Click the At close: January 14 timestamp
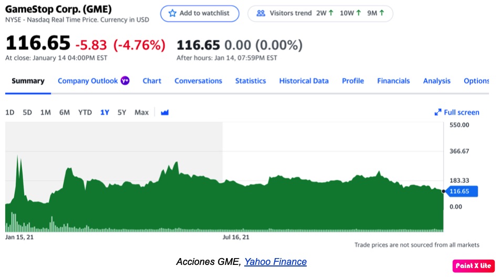500x277 pixels. pyautogui.click(x=56, y=58)
